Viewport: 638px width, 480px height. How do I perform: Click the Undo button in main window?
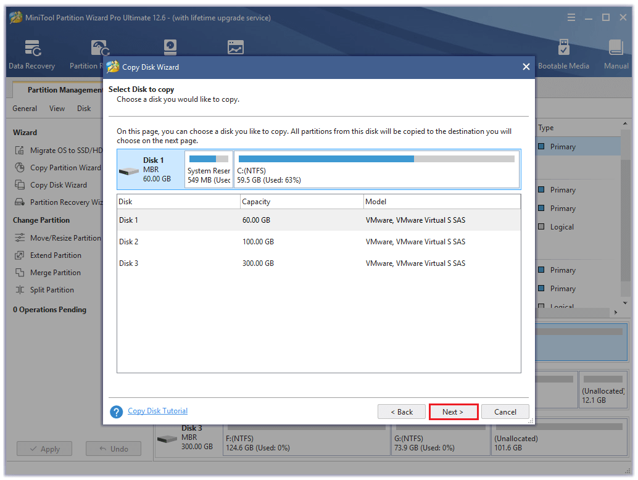(x=114, y=449)
